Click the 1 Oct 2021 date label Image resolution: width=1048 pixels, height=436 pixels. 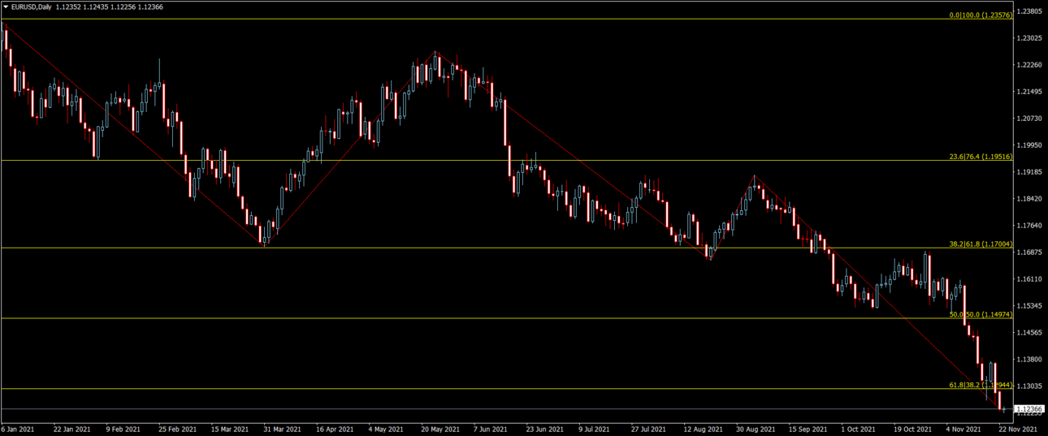pos(859,429)
